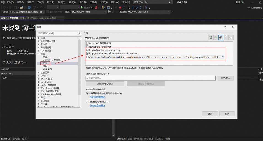This screenshot has width=263, height=141.
Task: Toggle the checkbox of the blurred symbol path
Action: point(87,57)
